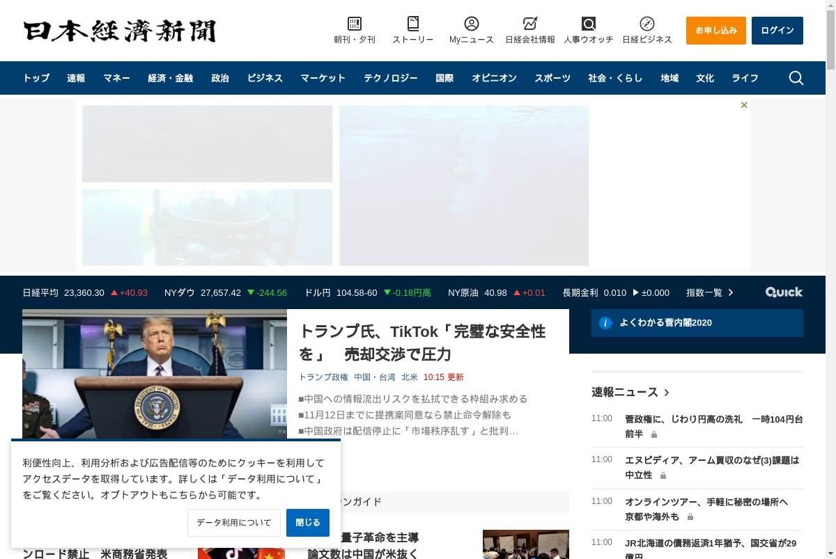Select the 政治 navigation item
This screenshot has width=836, height=559.
(x=220, y=78)
